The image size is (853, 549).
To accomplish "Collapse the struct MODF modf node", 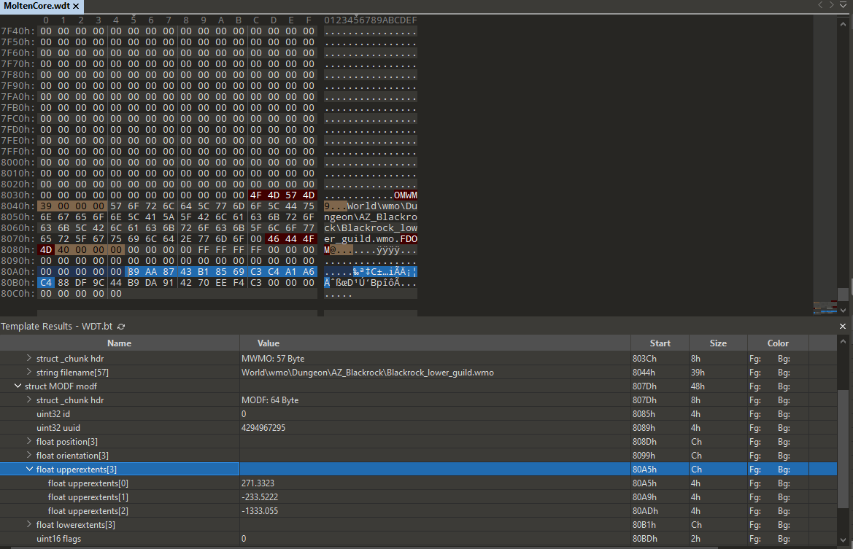I will point(18,386).
